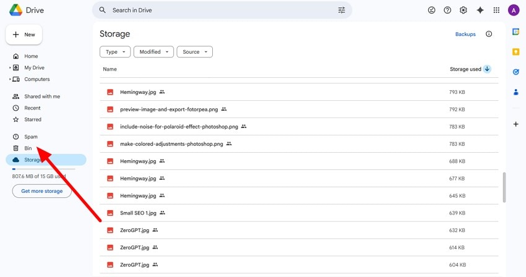Open the Google apps grid

[x=496, y=10]
